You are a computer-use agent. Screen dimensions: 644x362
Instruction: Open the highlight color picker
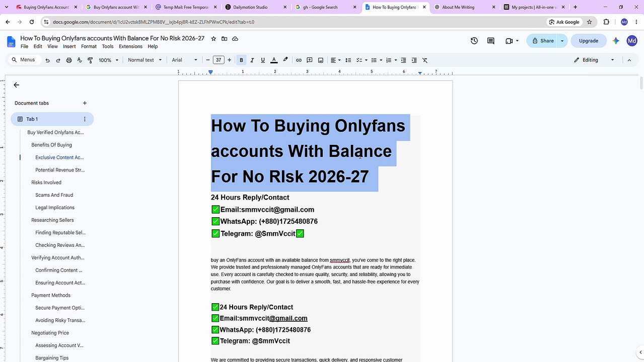point(285,60)
